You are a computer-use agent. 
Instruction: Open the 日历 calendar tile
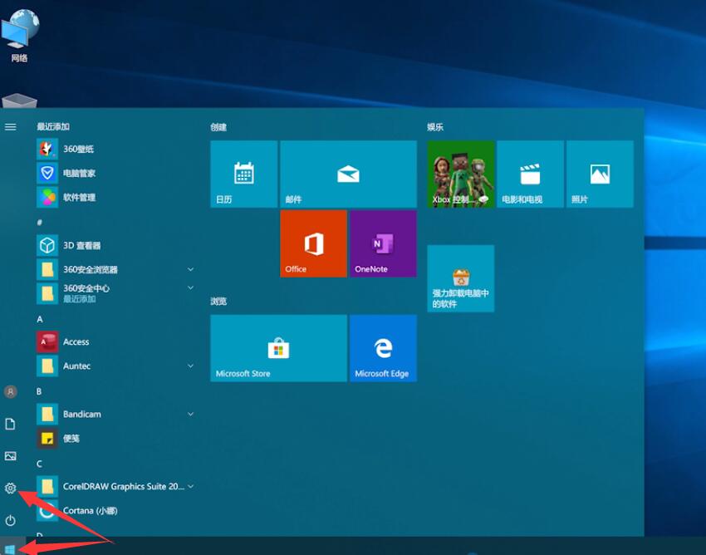(244, 174)
